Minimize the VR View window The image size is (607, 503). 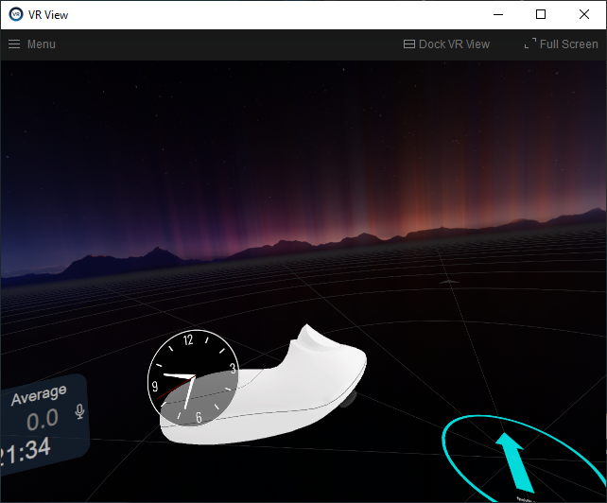[x=498, y=15]
